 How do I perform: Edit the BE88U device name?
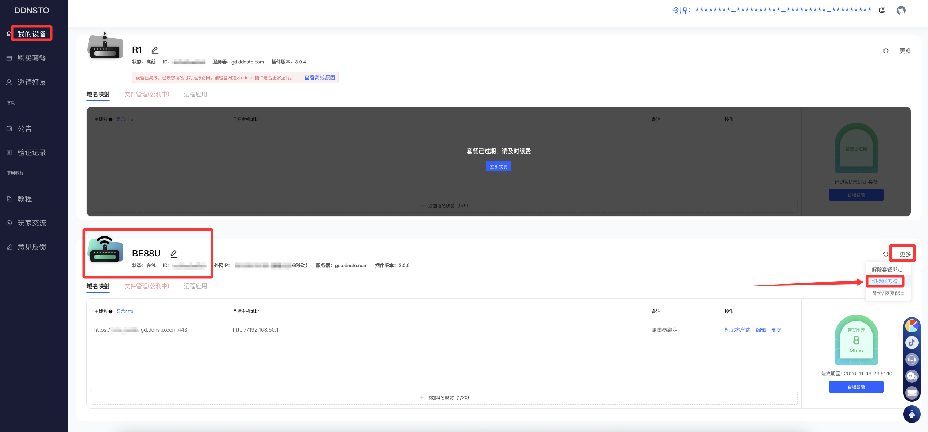pos(174,254)
